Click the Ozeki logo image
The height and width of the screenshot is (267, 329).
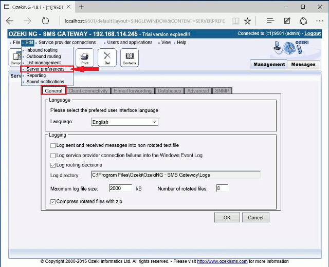coord(291,47)
